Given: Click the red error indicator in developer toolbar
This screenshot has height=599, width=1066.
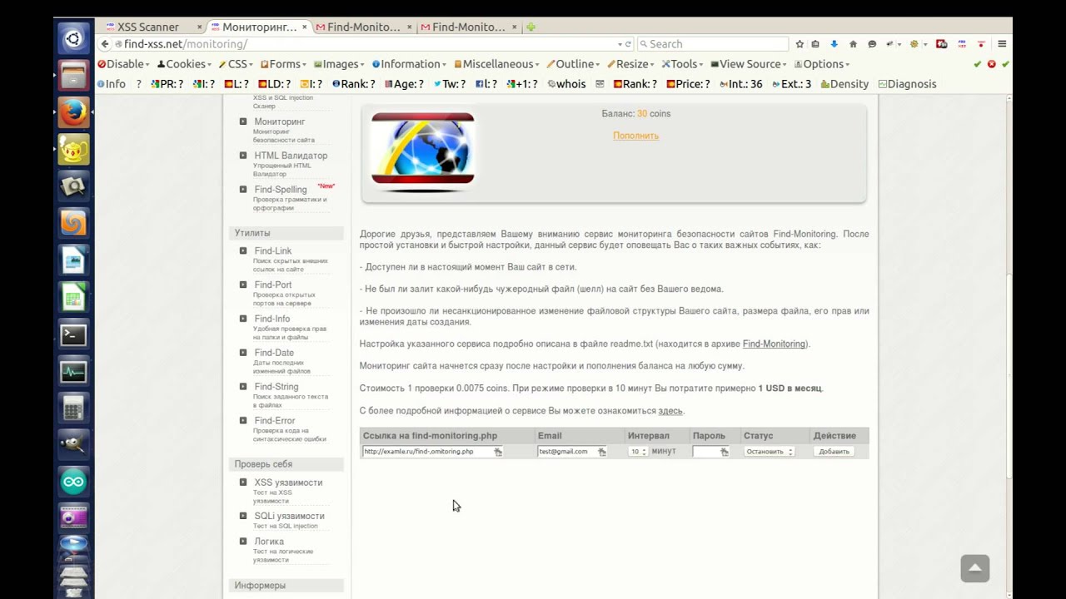Looking at the screenshot, I should (991, 64).
